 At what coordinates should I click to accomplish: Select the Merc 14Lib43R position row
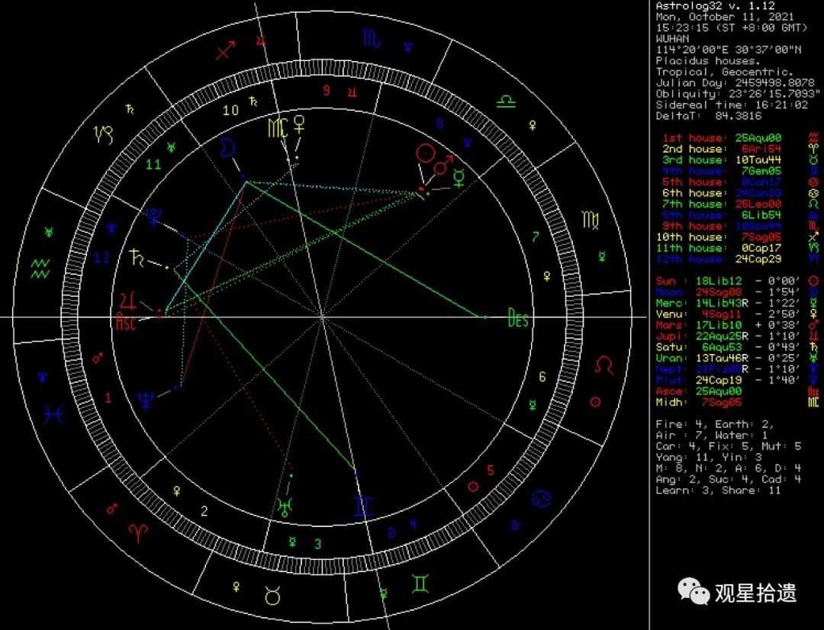(738, 303)
